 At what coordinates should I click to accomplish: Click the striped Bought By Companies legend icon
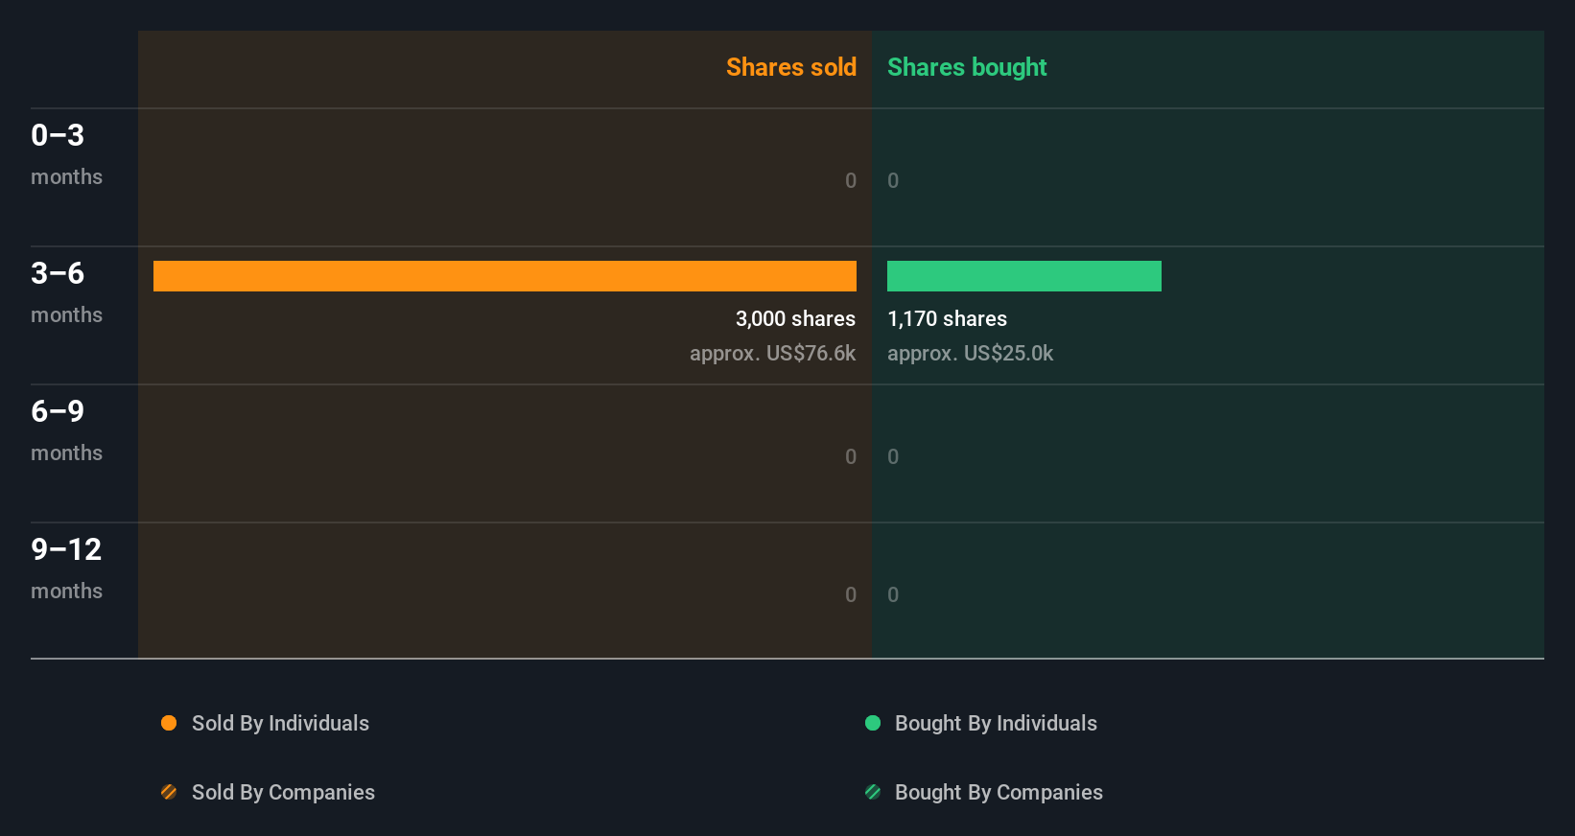coord(873,792)
